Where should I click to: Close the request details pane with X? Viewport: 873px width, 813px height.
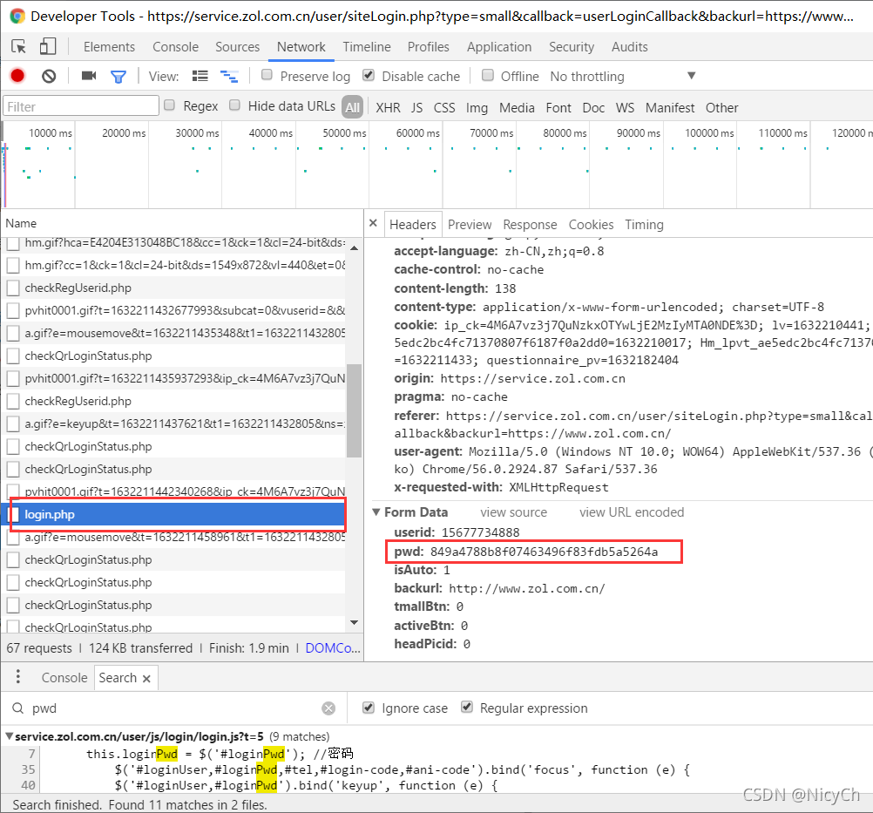tap(373, 223)
